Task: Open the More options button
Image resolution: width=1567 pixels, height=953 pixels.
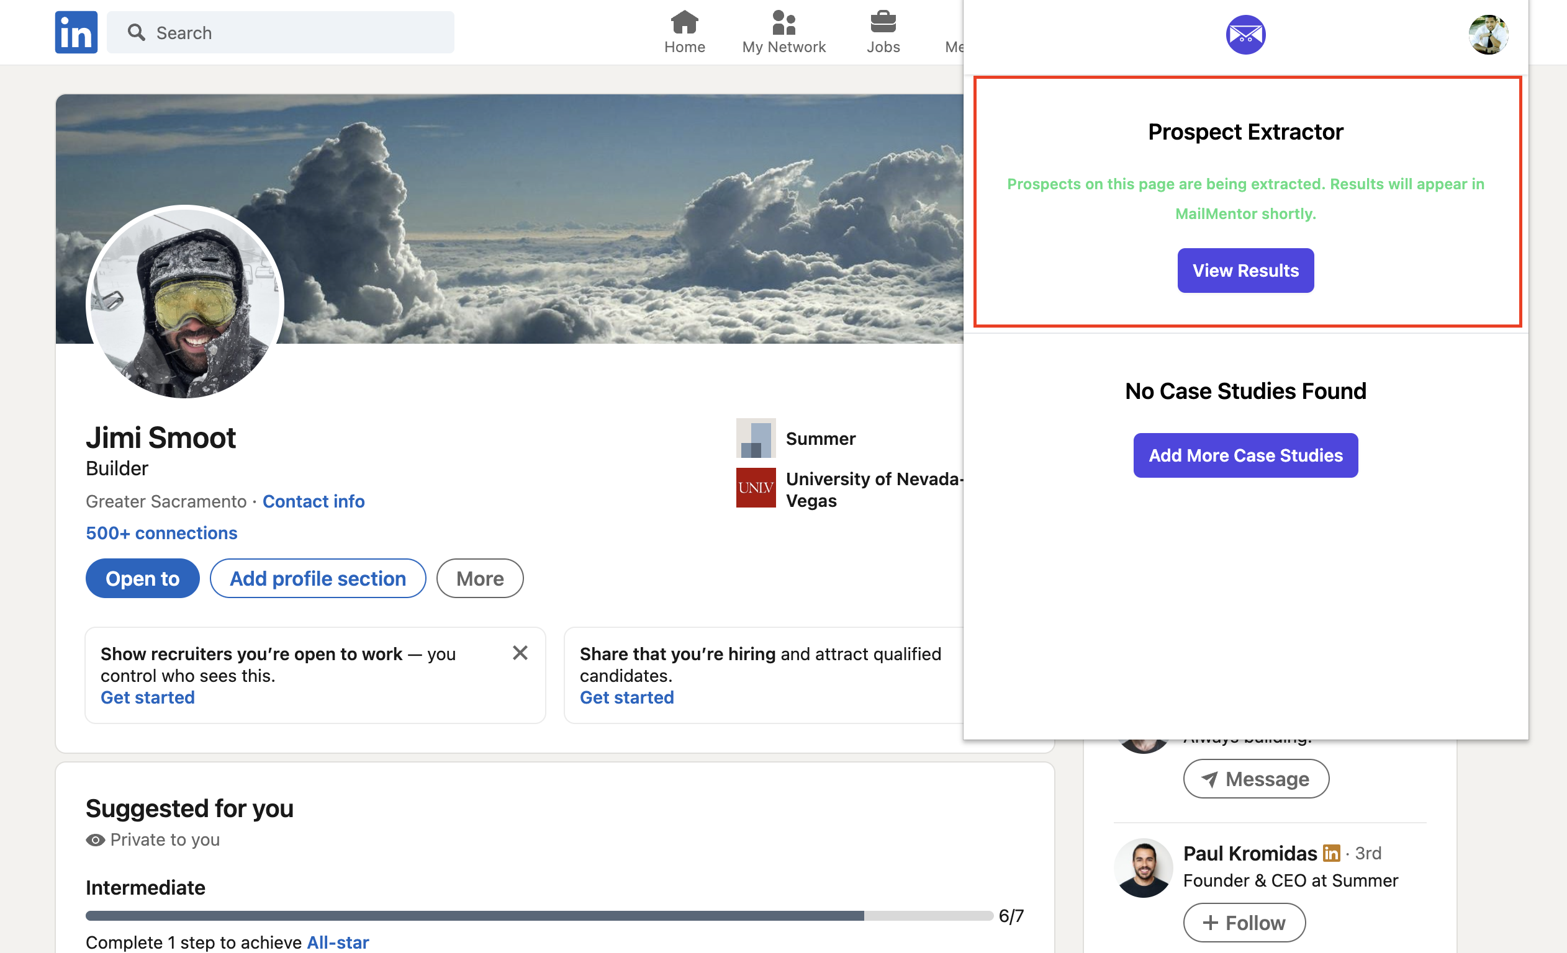Action: [479, 578]
